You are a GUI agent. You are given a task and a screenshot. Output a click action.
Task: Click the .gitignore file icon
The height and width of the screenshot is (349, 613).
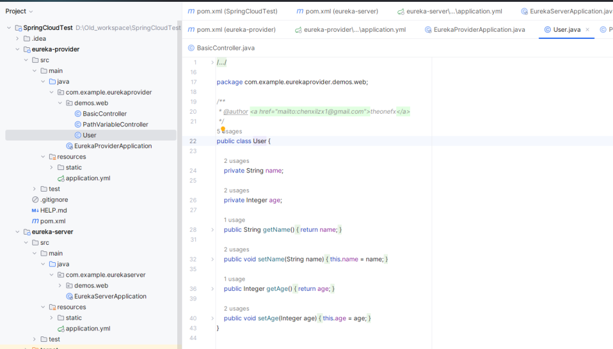35,200
